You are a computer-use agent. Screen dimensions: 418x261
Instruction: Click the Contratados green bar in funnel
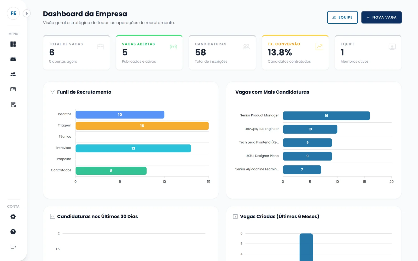coord(111,171)
